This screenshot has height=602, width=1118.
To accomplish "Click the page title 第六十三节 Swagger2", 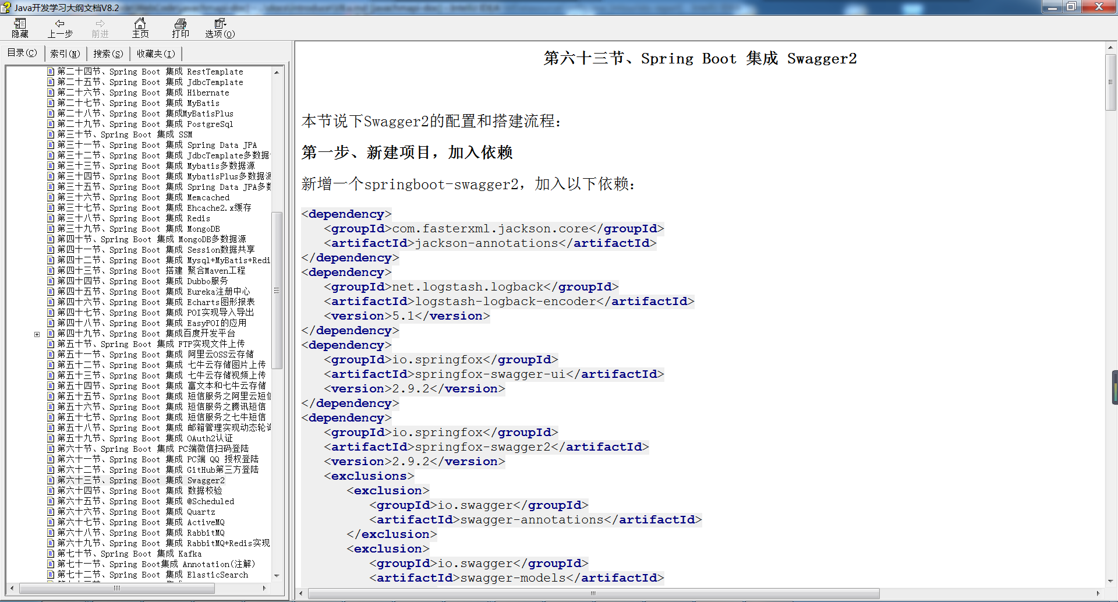I will click(700, 58).
